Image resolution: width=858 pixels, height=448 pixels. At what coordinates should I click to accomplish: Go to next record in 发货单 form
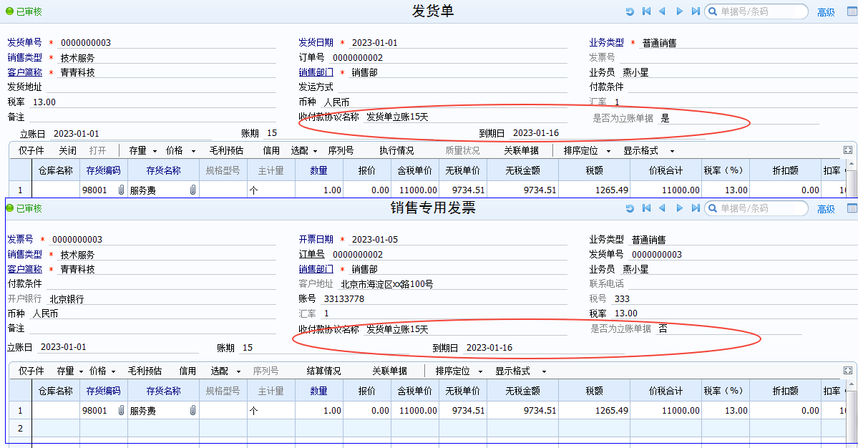click(679, 11)
